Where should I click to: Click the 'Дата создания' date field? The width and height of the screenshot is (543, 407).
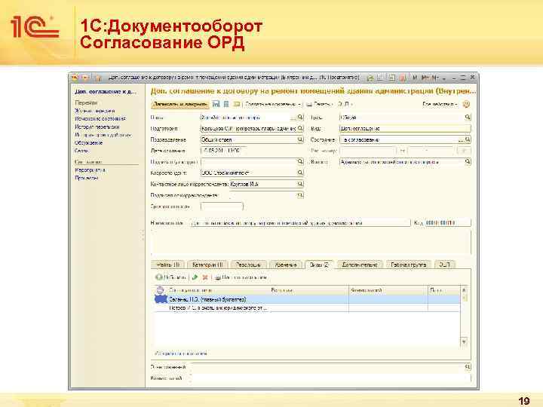[223, 151]
